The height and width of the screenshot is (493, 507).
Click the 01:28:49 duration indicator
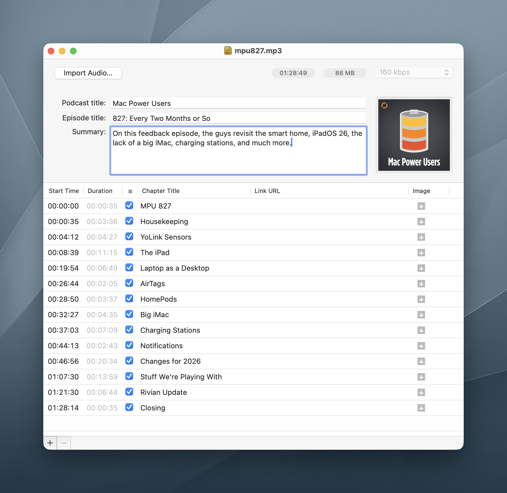[293, 73]
